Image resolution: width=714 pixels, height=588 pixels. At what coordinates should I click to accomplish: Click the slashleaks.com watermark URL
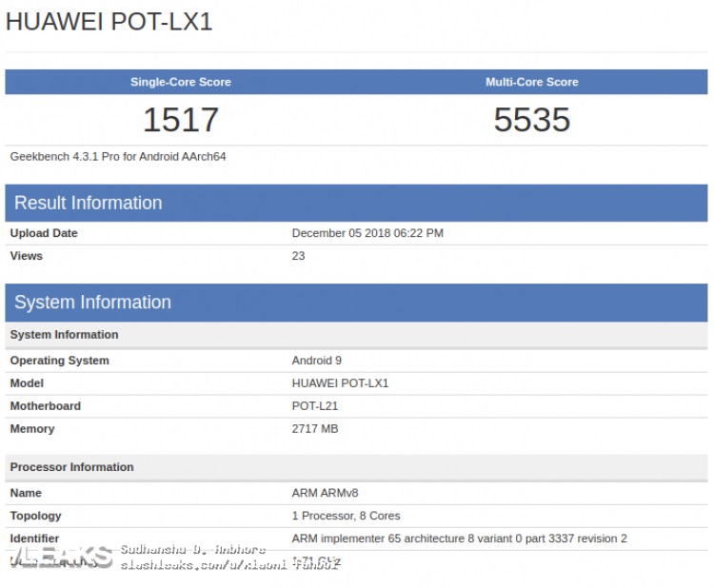coord(228,564)
